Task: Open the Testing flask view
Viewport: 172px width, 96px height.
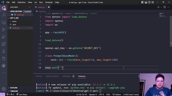Action: pos(3,51)
